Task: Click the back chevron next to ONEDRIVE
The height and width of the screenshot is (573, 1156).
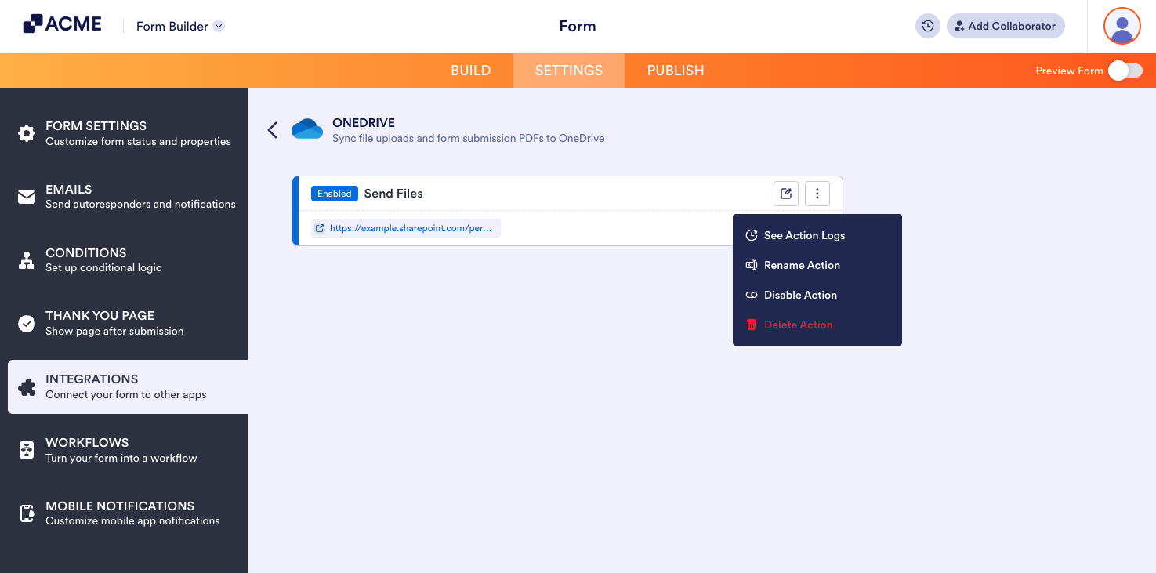Action: tap(272, 130)
